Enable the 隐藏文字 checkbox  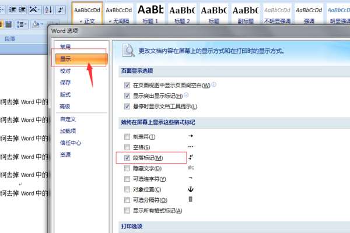[x=127, y=168]
